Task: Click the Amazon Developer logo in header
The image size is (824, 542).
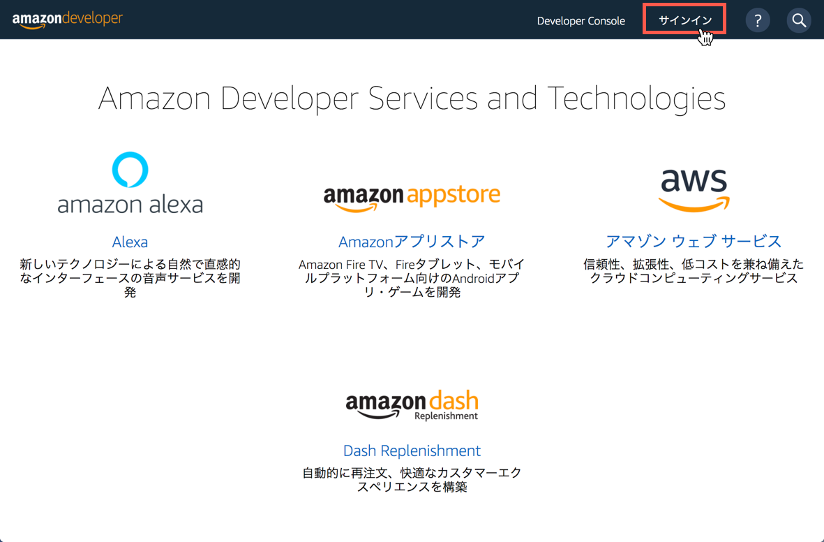Action: 68,20
